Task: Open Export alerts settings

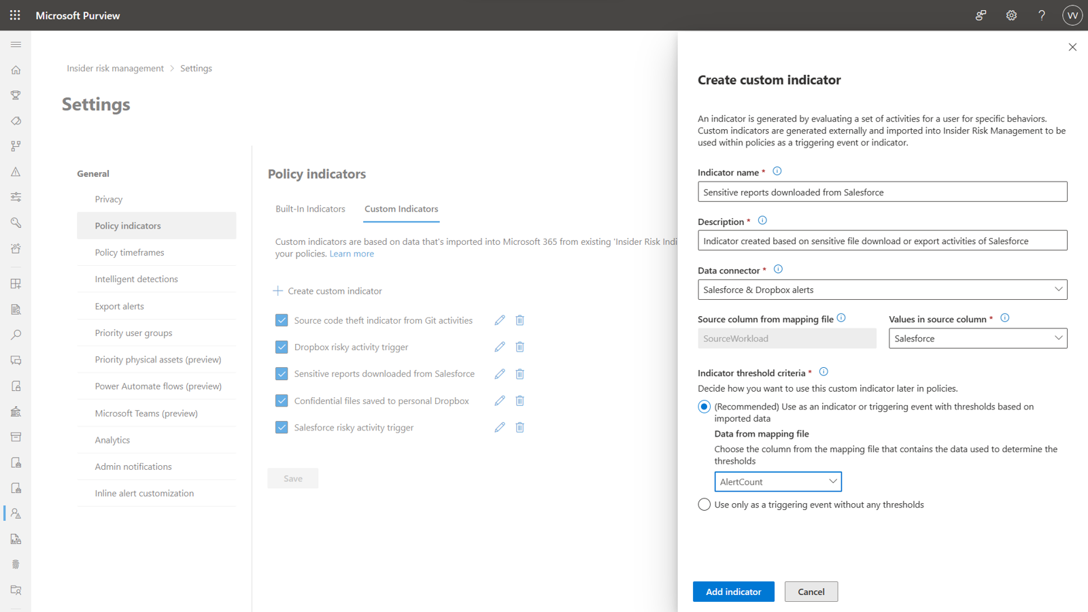Action: (x=156, y=306)
